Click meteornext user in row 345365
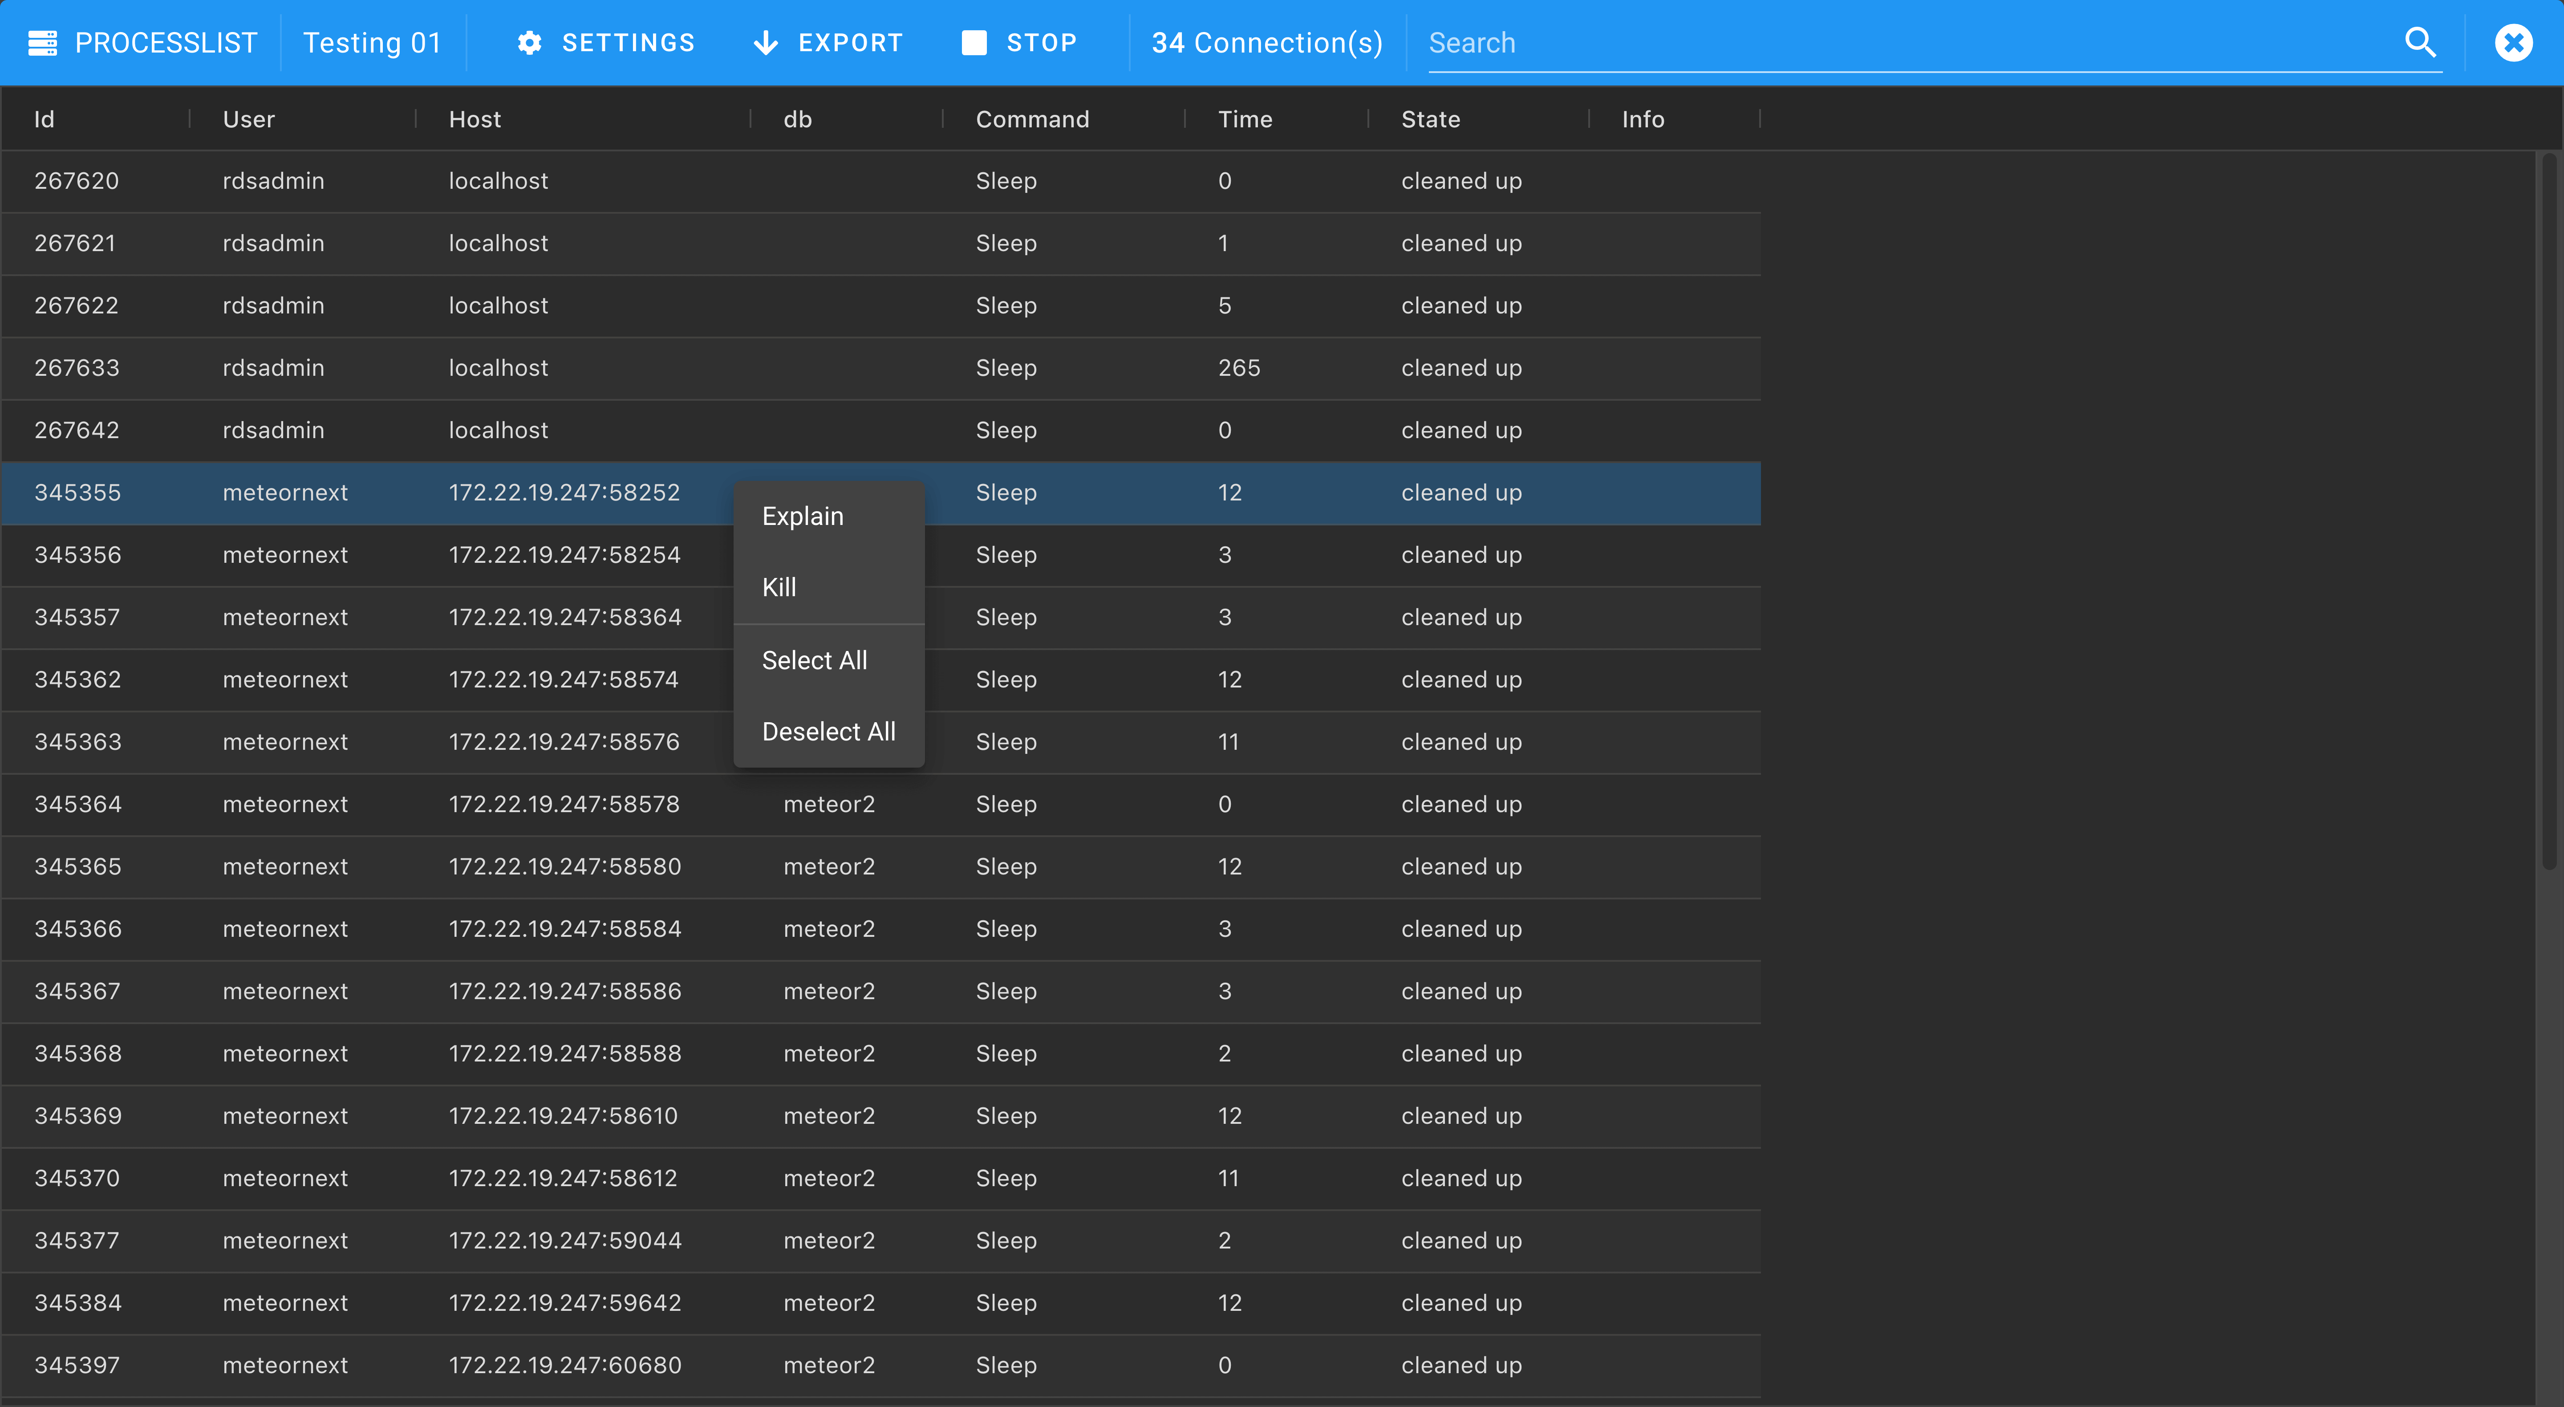2564x1407 pixels. [286, 867]
